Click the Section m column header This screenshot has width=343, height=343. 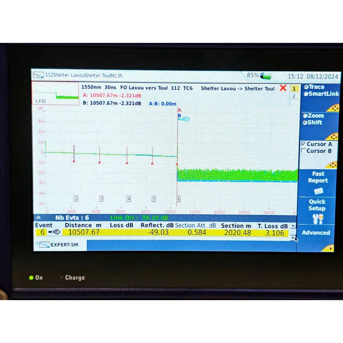236,226
